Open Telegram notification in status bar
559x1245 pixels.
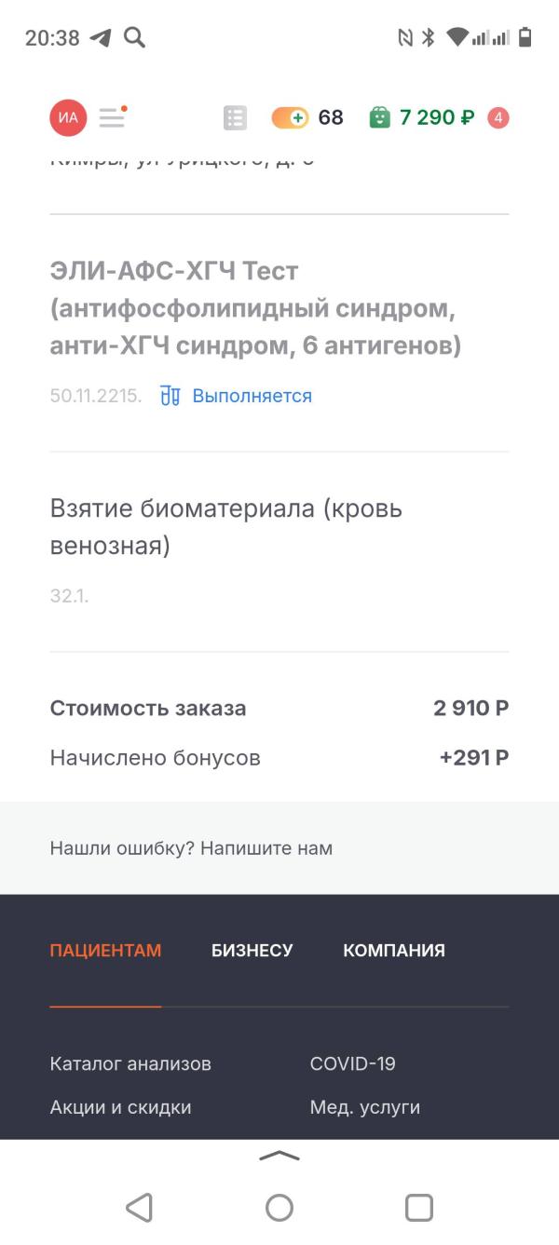pos(100,37)
